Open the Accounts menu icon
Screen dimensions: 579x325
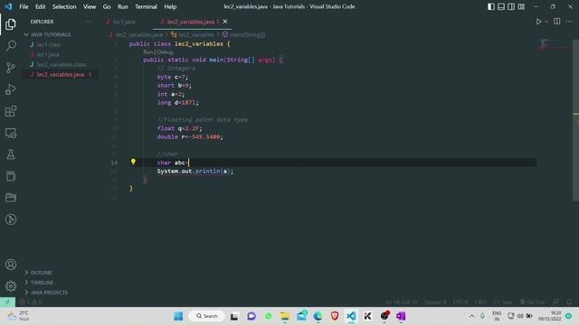(x=11, y=265)
